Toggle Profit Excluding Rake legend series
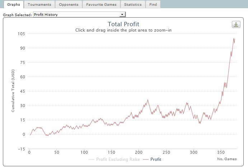This screenshot has width=248, height=167. tap(114, 159)
